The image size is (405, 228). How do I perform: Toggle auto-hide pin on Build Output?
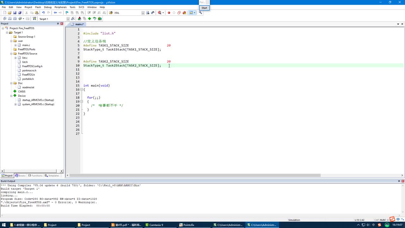399,181
